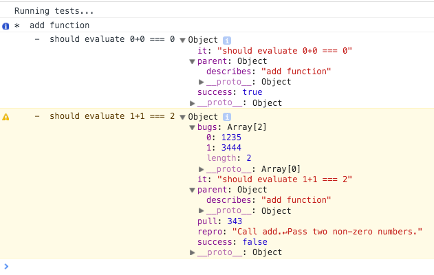
Task: Select the "should evaluate 0+0 === 0" message
Action: point(111,40)
